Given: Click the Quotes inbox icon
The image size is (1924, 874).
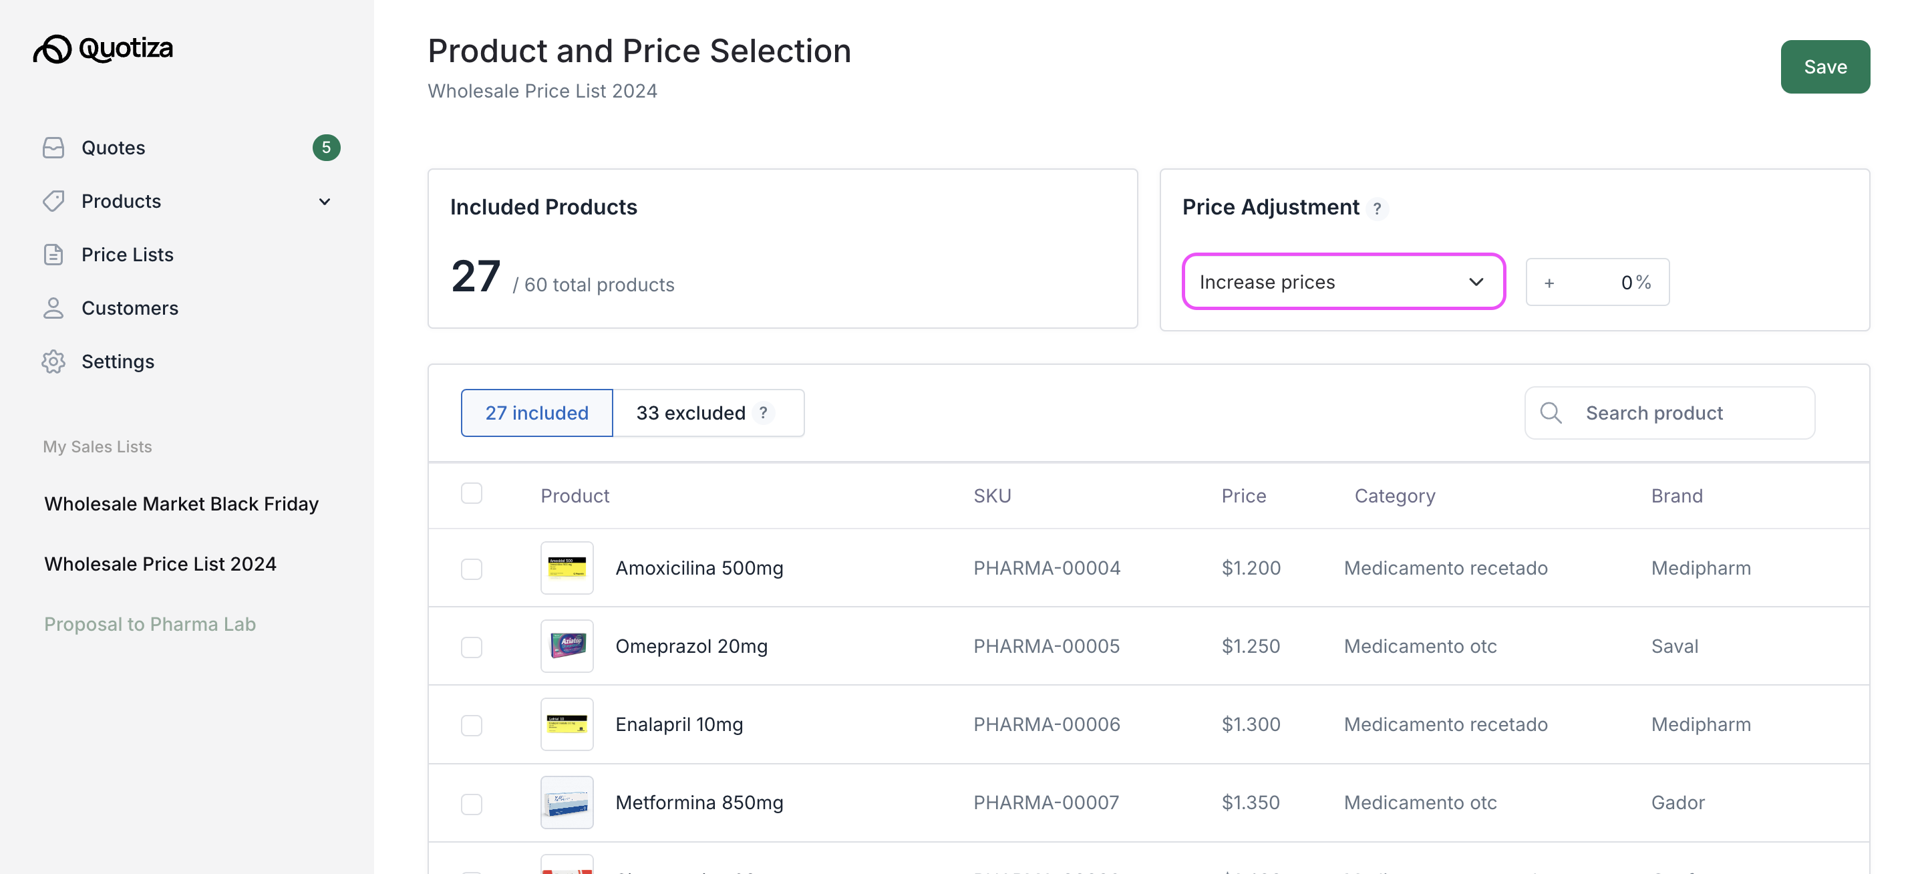Looking at the screenshot, I should (53, 148).
